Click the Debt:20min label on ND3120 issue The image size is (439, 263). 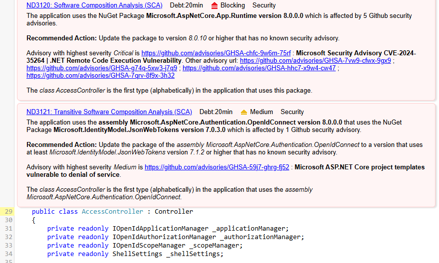coord(187,5)
